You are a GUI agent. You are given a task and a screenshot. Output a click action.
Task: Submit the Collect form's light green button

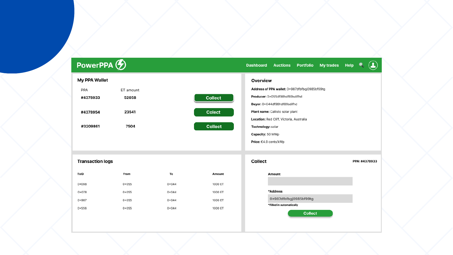[310, 213]
